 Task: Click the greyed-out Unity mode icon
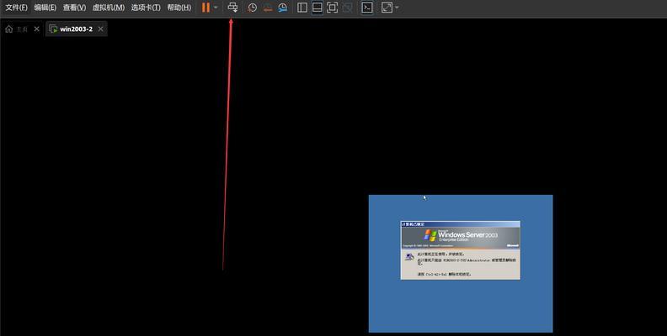coord(347,8)
